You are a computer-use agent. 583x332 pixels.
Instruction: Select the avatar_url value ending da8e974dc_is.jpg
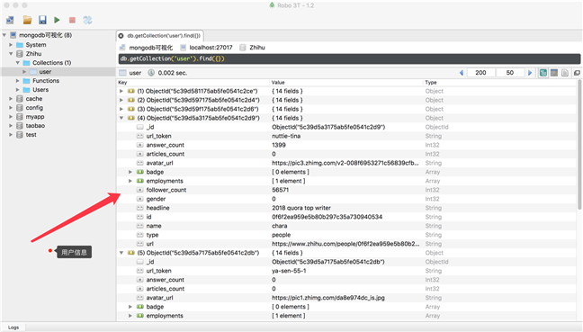coord(328,298)
